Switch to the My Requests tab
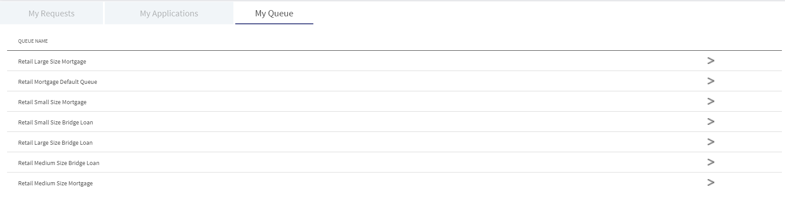This screenshot has width=785, height=210. pos(51,13)
